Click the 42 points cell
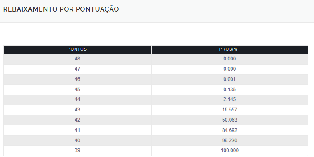This screenshot has height=157, width=314. [77, 120]
